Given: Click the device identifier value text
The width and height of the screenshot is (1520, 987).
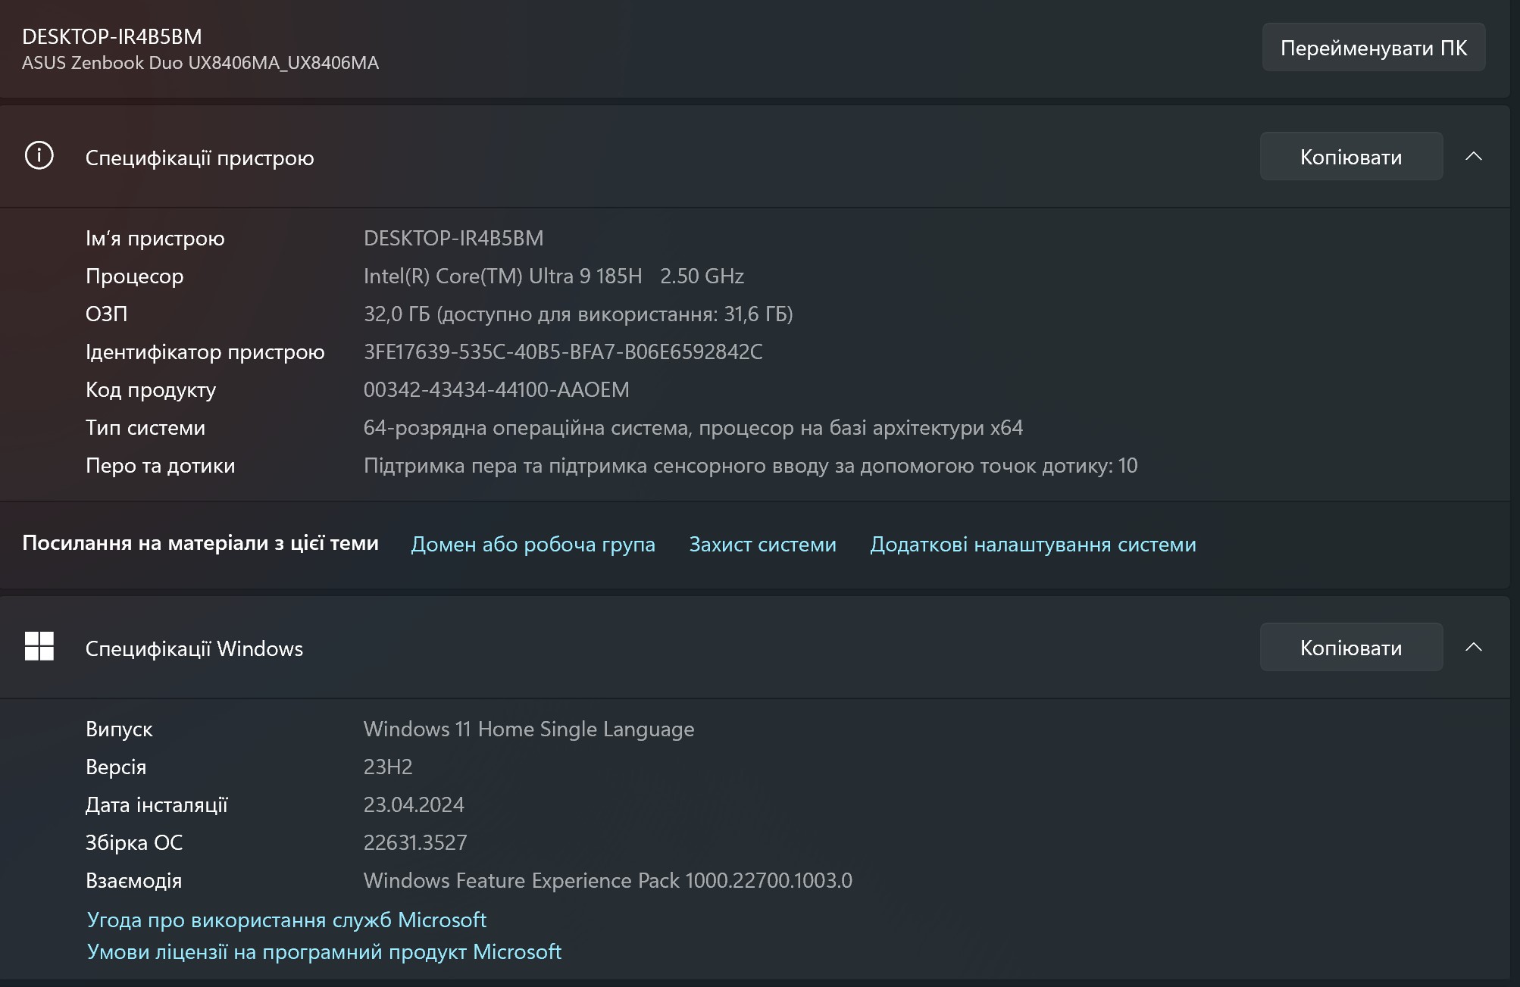Looking at the screenshot, I should point(563,351).
